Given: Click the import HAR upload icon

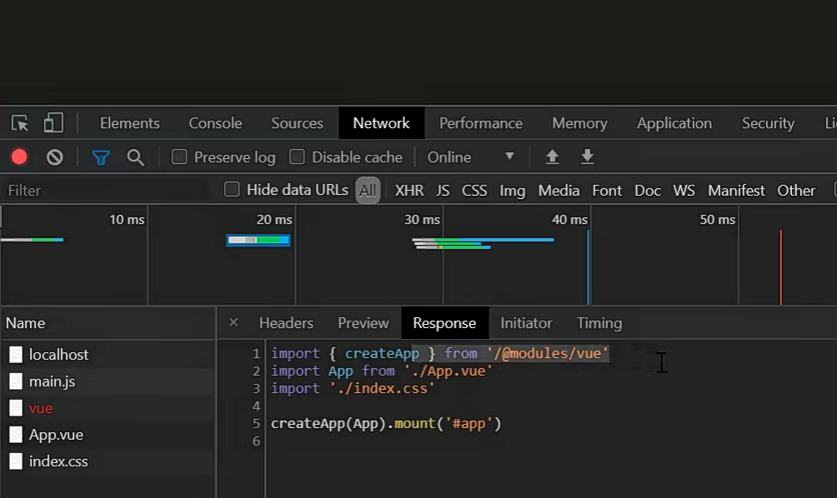Looking at the screenshot, I should (x=552, y=157).
